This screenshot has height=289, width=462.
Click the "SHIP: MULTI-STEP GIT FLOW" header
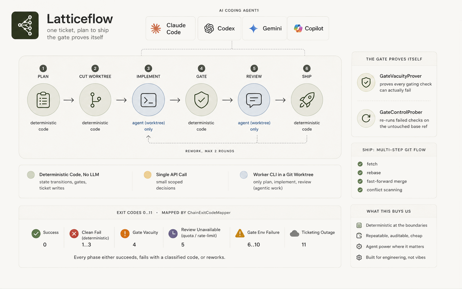[394, 150]
